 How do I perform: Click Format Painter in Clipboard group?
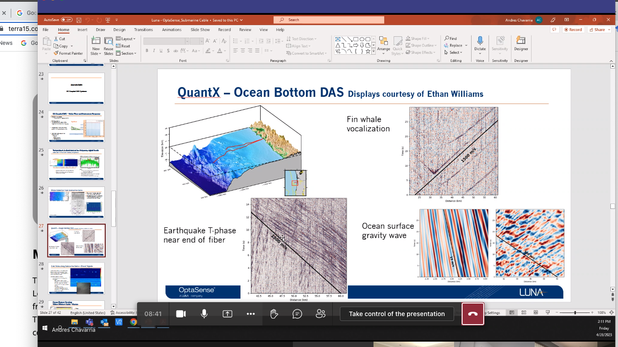tap(68, 53)
